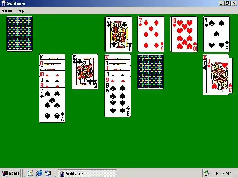This screenshot has width=238, height=178.
Task: Select the Queen of clubs under the Jack
Action: pos(205,77)
